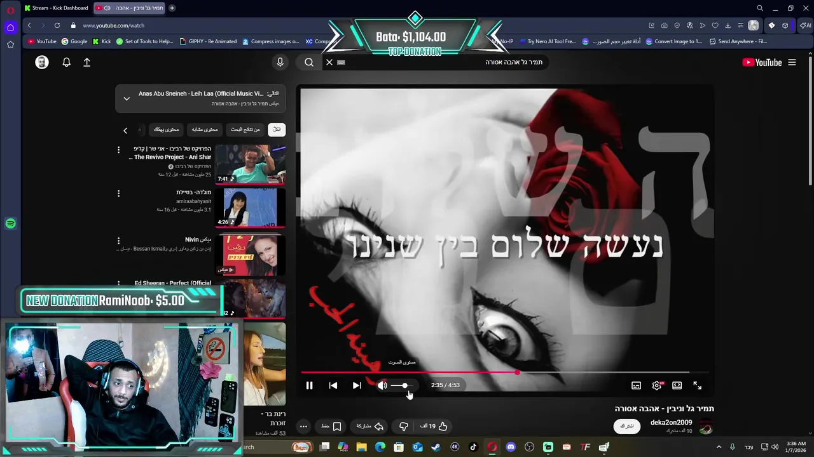814x457 pixels.
Task: Open Revivo Project video thumbnail
Action: click(x=251, y=164)
